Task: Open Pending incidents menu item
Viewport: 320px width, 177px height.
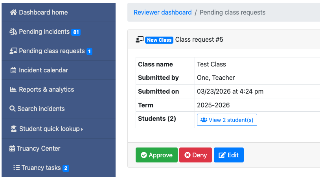Action: 44,31
